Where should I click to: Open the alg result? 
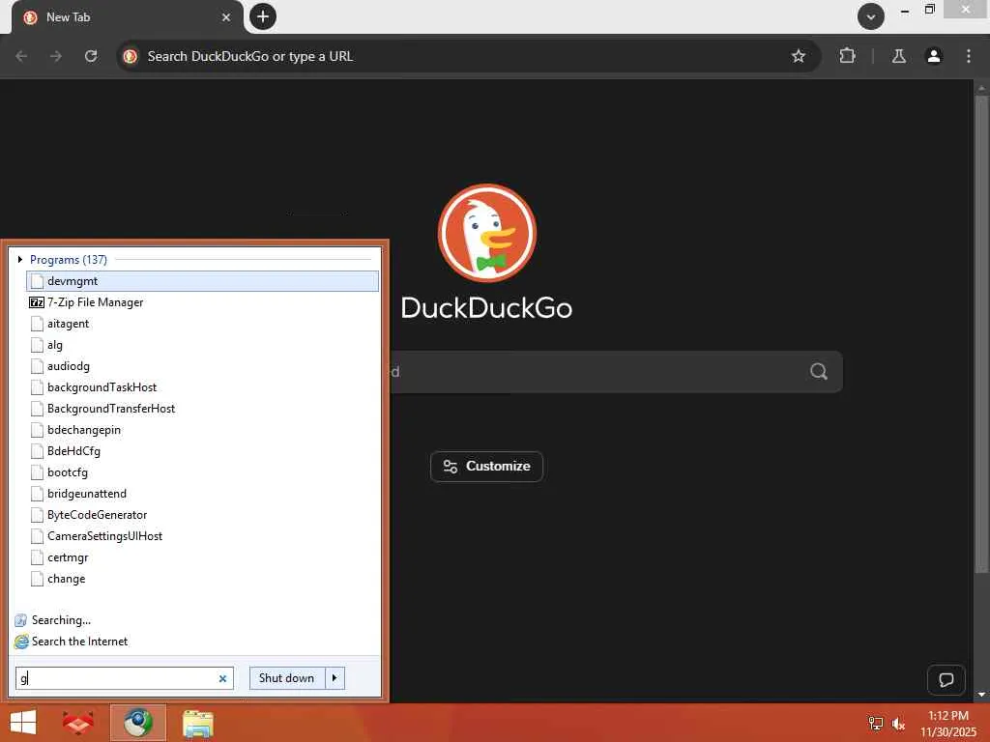[203, 345]
